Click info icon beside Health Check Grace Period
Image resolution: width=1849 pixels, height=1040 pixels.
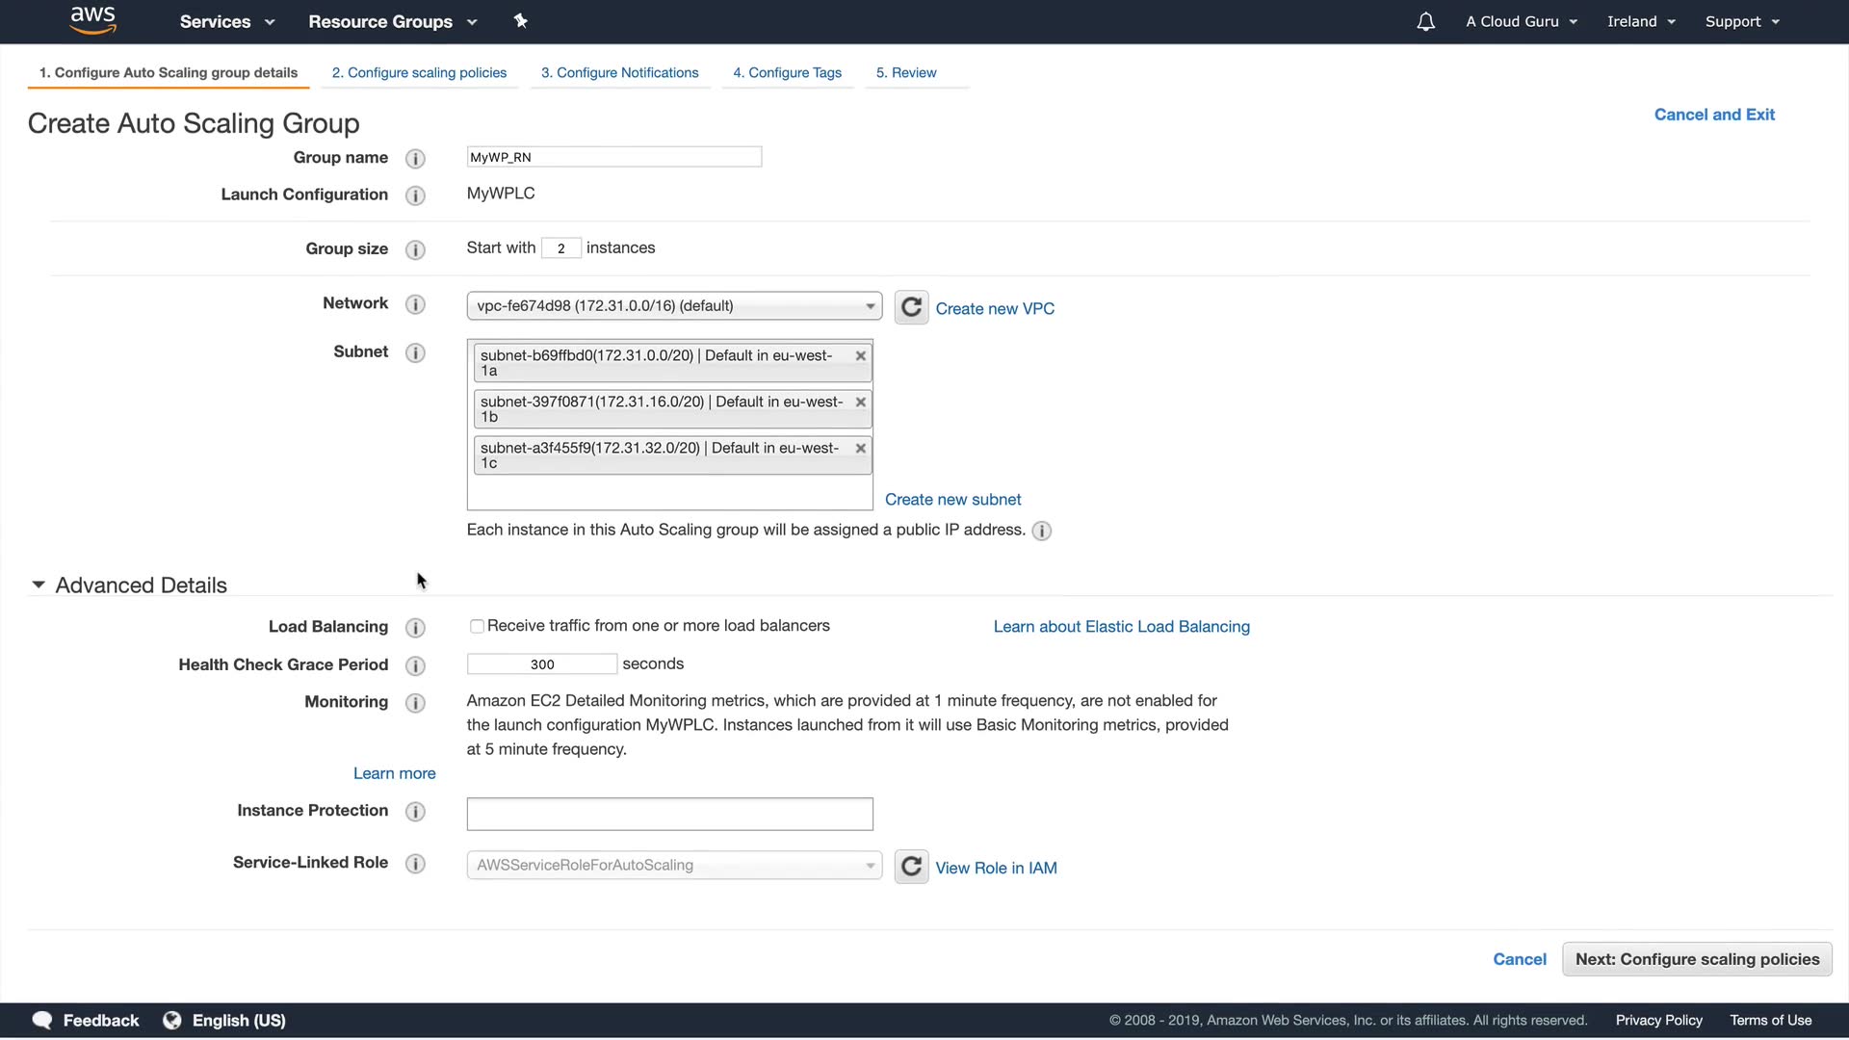tap(415, 665)
